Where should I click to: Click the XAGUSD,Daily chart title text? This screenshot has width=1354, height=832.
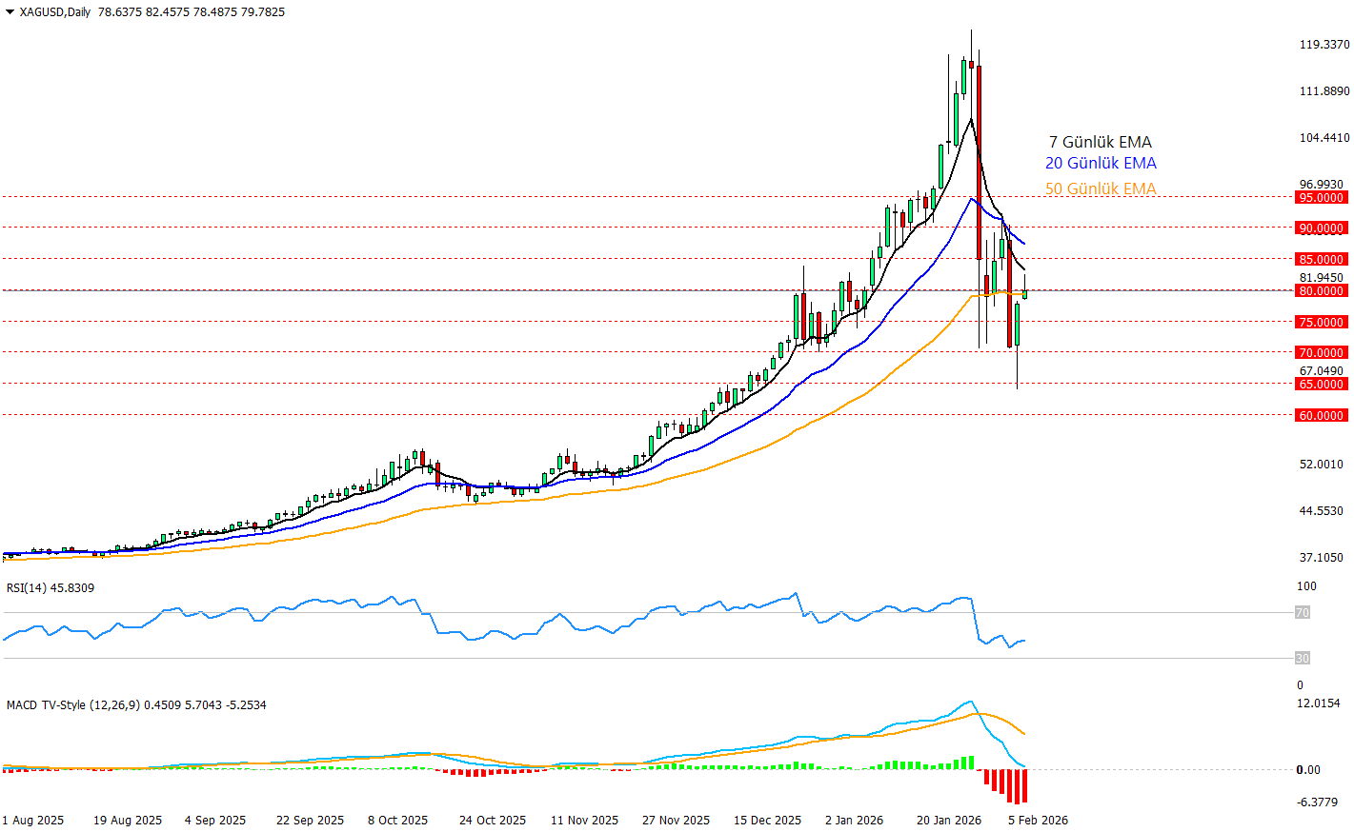(x=55, y=12)
